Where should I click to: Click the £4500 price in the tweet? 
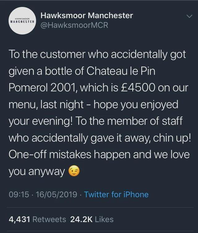pos(137,88)
